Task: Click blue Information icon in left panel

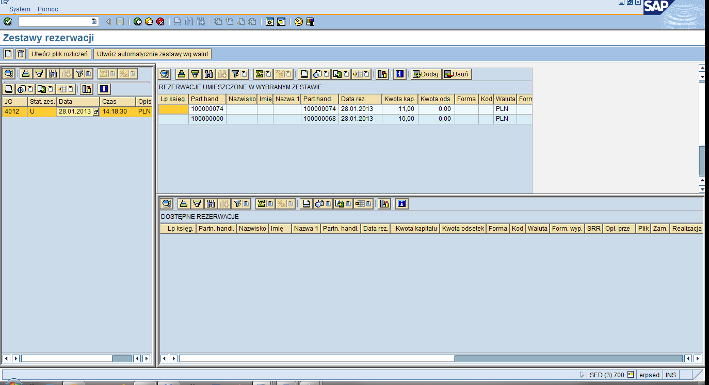Action: tap(104, 89)
